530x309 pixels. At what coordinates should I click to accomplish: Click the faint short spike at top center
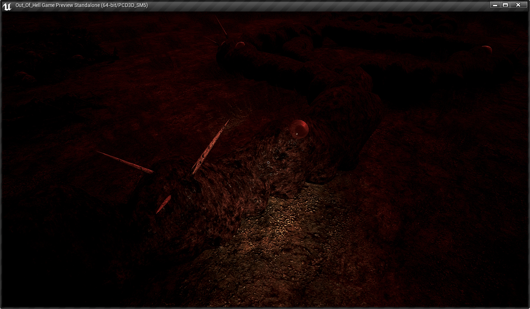point(212,40)
